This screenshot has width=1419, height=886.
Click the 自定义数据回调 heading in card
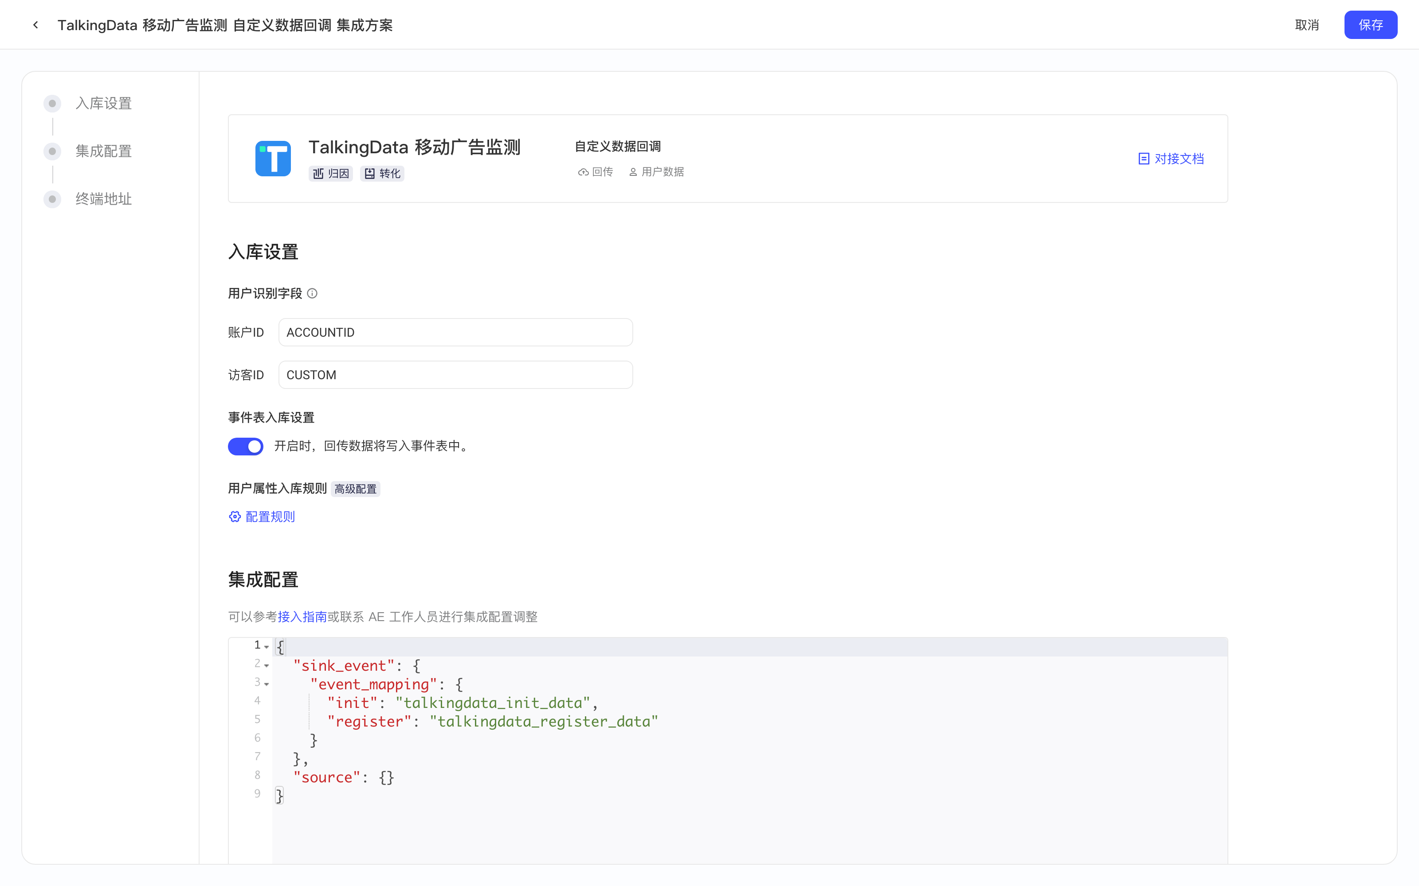[x=617, y=147]
